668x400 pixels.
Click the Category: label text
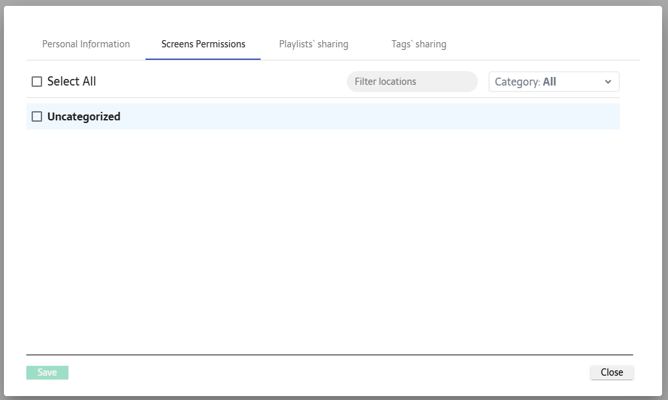tap(517, 82)
